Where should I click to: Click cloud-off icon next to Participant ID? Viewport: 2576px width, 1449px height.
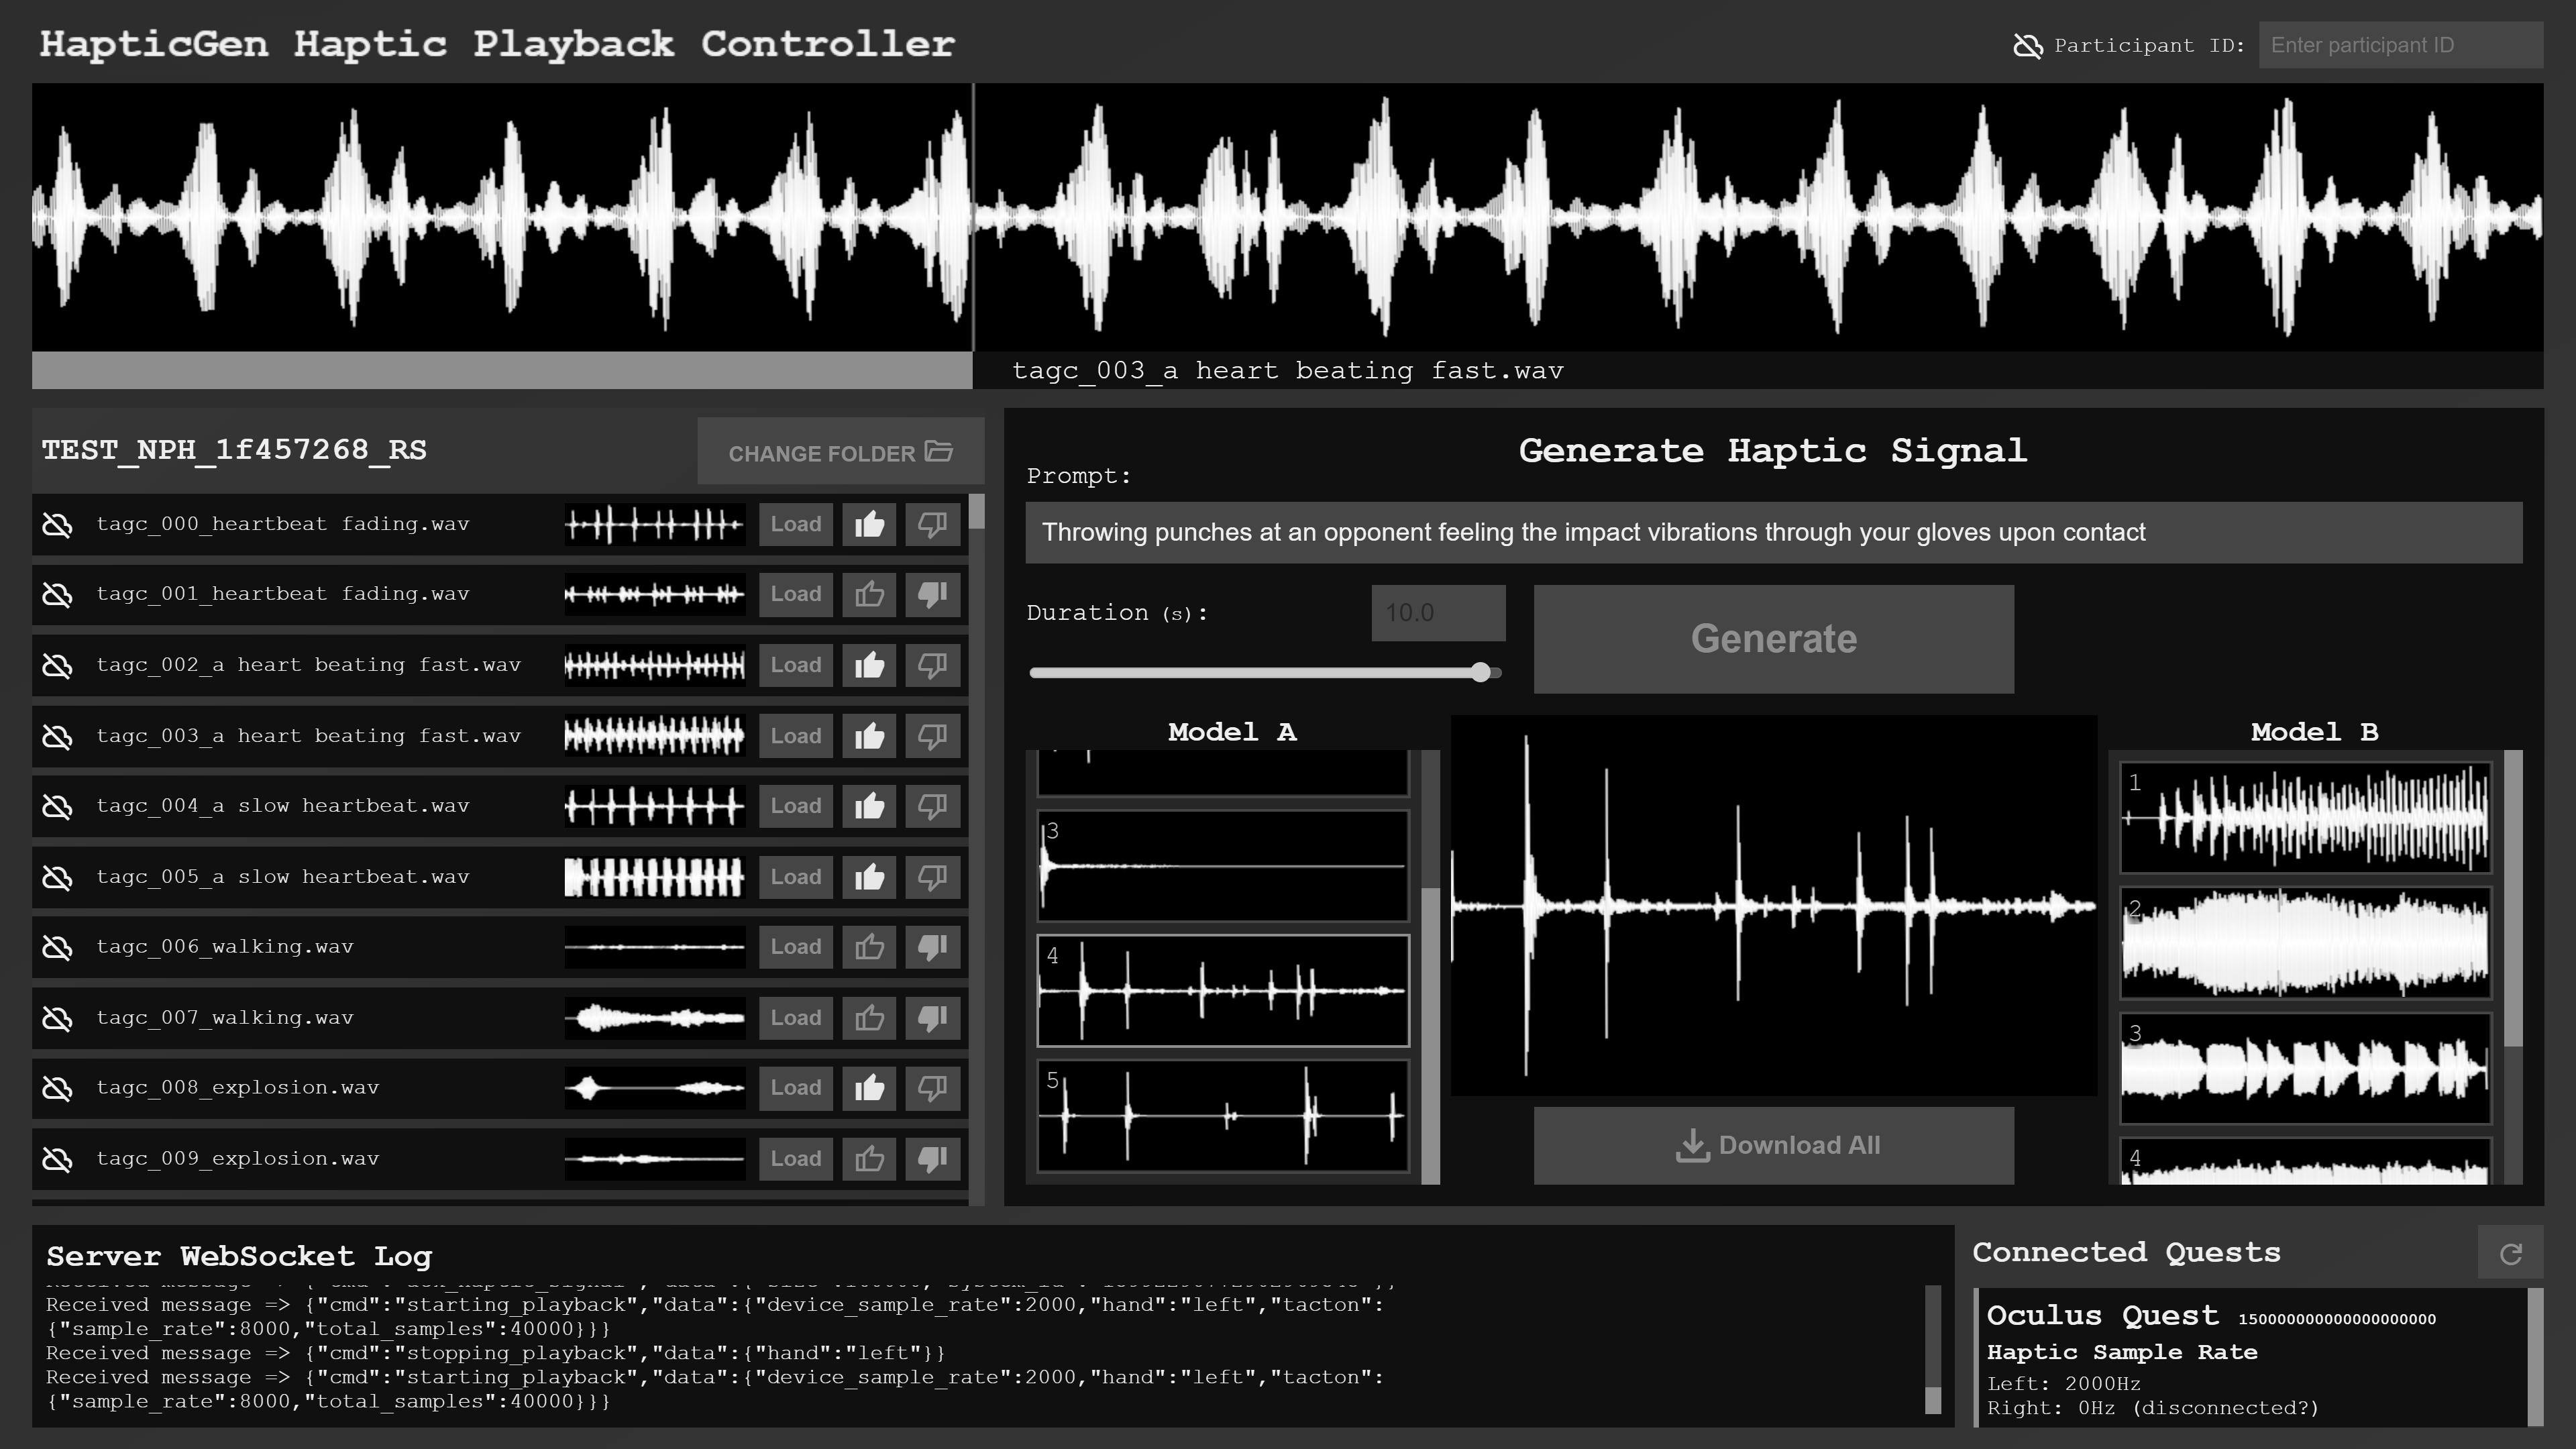pos(2027,46)
